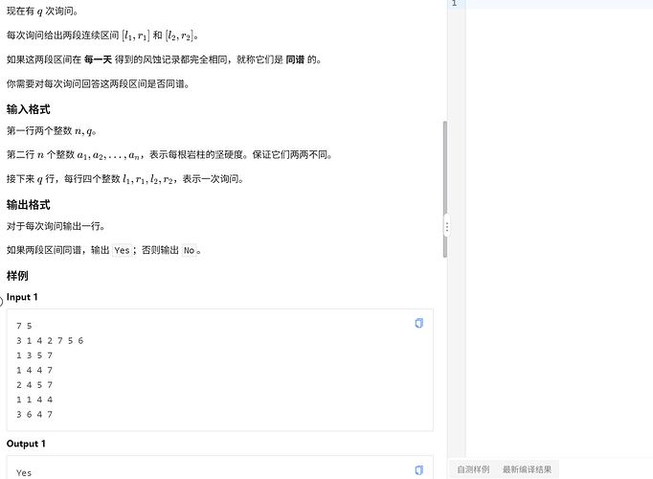Image resolution: width=653 pixels, height=479 pixels.
Task: Click the Output 1 label
Action: pos(26,444)
